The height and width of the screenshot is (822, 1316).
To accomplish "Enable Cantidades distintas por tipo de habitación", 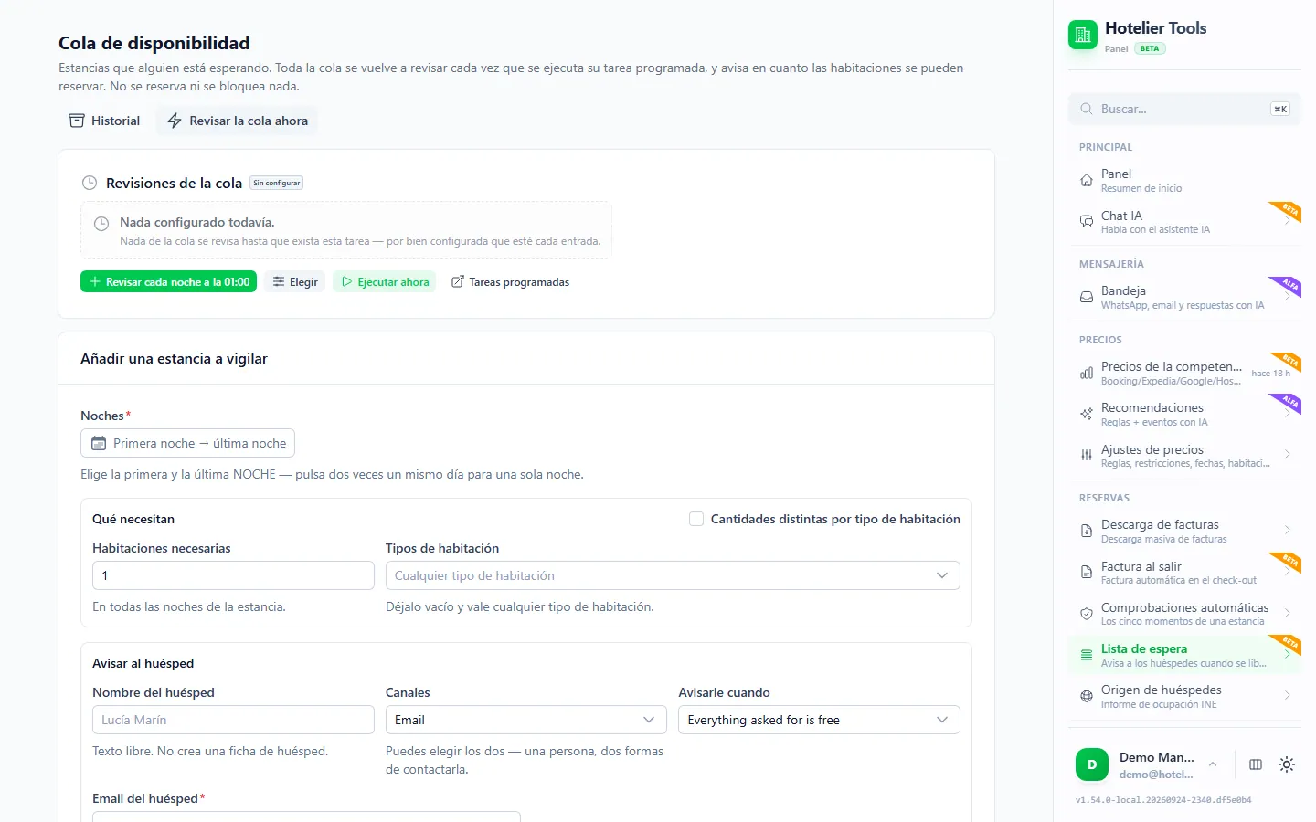I will pyautogui.click(x=696, y=519).
